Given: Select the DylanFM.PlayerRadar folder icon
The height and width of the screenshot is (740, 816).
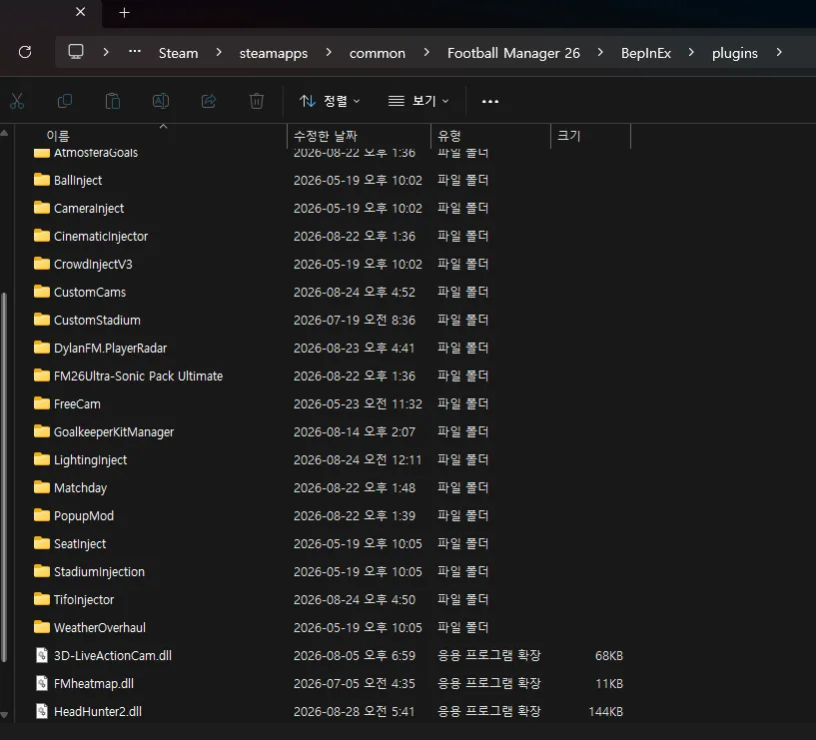Looking at the screenshot, I should pyautogui.click(x=42, y=348).
